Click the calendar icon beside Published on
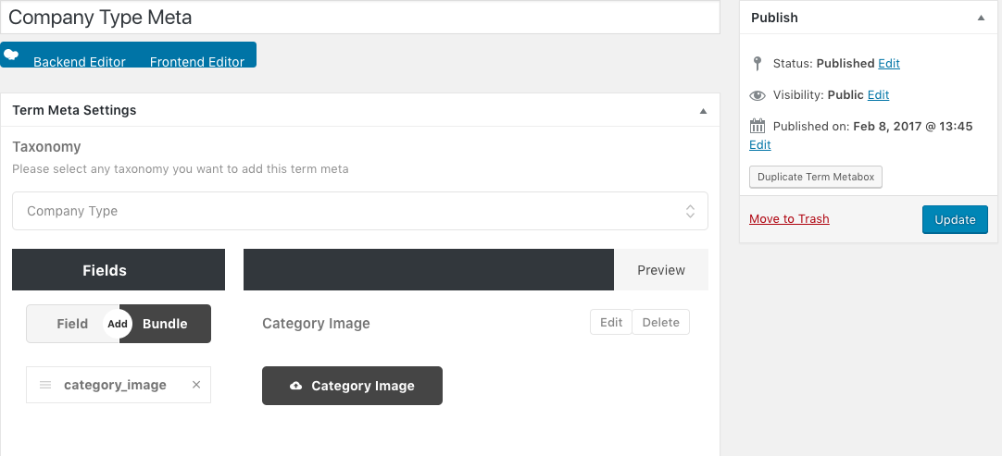Image resolution: width=1002 pixels, height=456 pixels. (x=758, y=127)
